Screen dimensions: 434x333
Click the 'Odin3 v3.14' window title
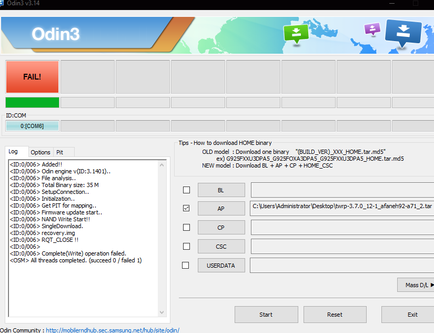click(x=23, y=3)
